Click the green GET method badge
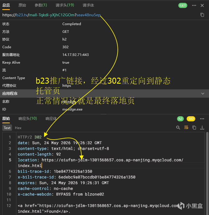 tap(183, 5)
